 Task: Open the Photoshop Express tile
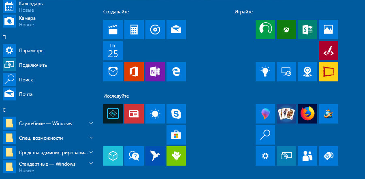(x=113, y=114)
